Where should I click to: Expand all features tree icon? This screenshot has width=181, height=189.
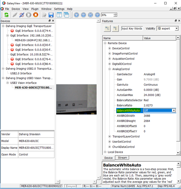tap(107, 28)
